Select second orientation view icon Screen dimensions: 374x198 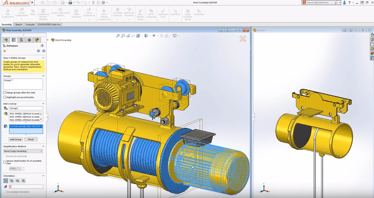(11, 181)
